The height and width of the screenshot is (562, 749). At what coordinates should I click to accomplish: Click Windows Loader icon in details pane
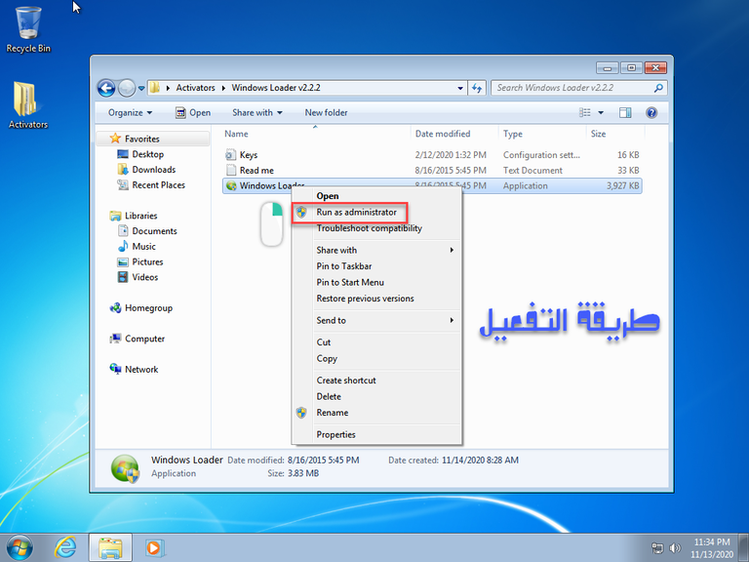(x=125, y=468)
